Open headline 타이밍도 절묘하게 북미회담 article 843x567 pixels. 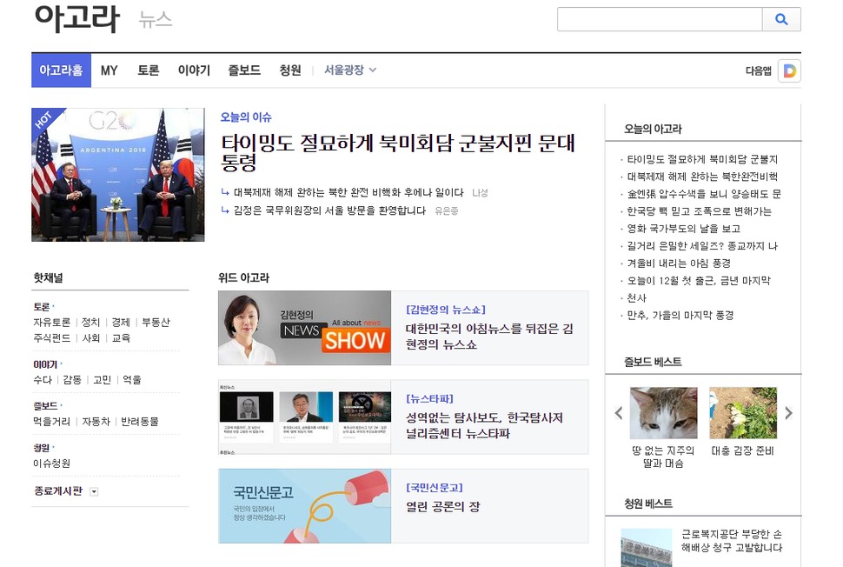point(398,152)
